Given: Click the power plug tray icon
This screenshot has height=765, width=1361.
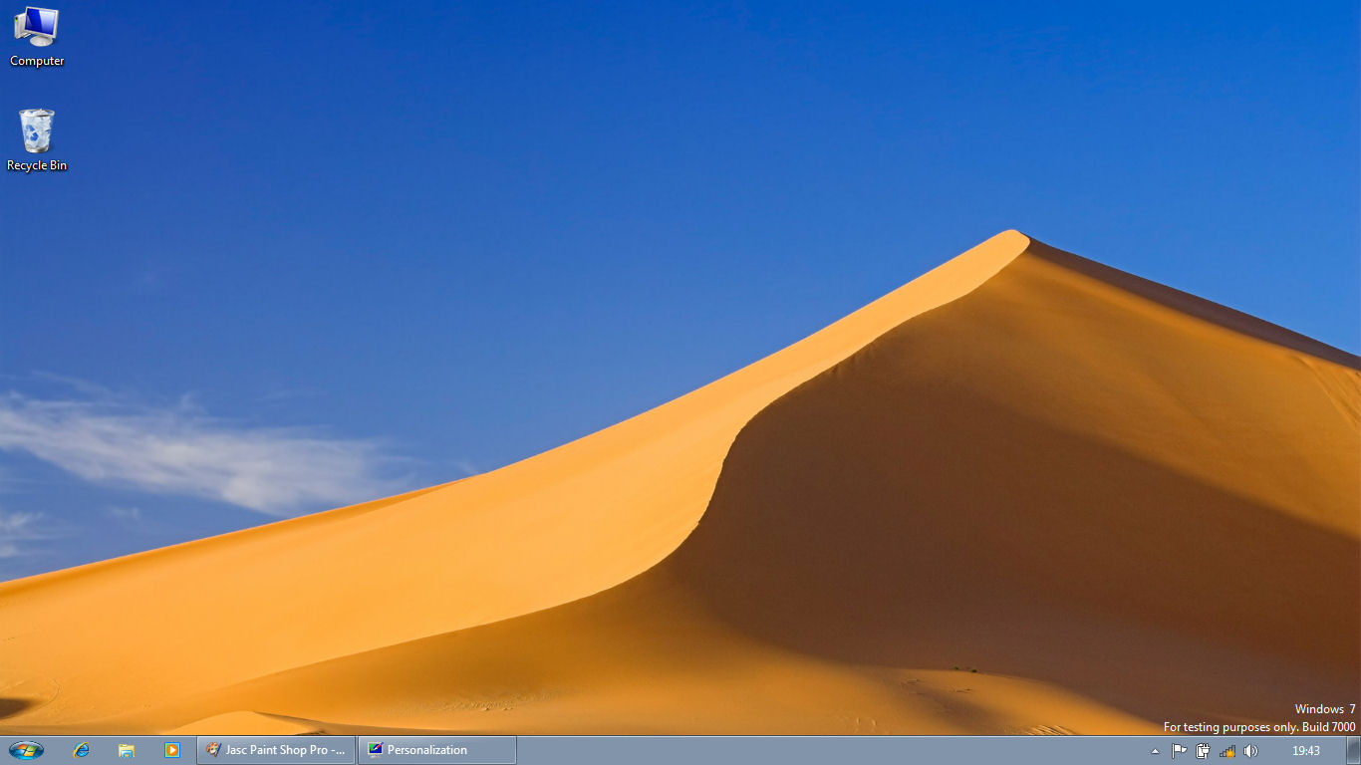Looking at the screenshot, I should tap(1203, 751).
